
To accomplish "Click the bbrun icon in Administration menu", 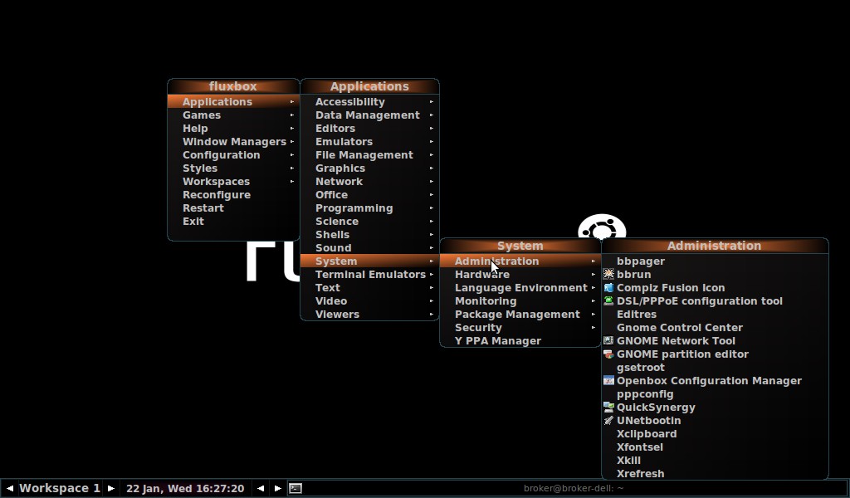I will [608, 274].
